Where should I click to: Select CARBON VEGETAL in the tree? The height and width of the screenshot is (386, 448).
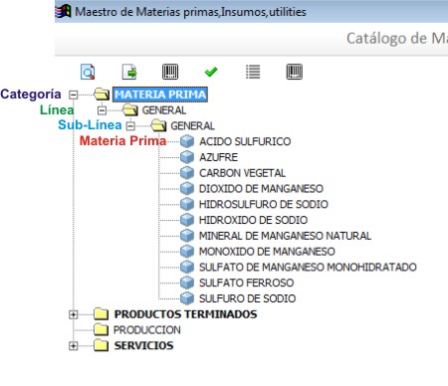(242, 173)
